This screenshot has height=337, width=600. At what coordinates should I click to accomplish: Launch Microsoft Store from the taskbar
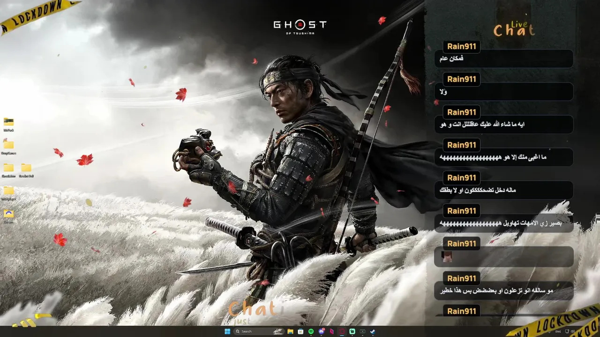point(300,331)
